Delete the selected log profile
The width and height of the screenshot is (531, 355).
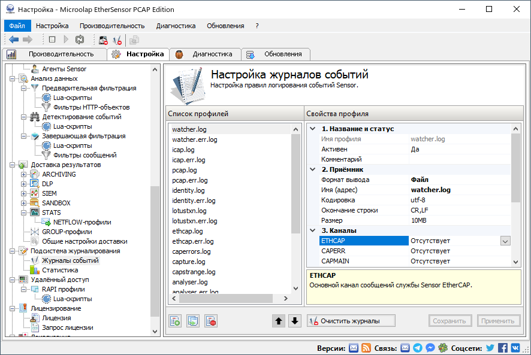pos(211,320)
